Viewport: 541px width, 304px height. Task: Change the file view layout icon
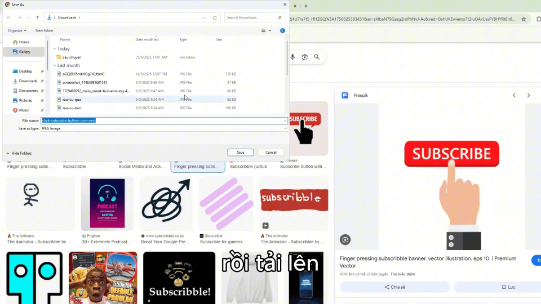click(x=263, y=30)
